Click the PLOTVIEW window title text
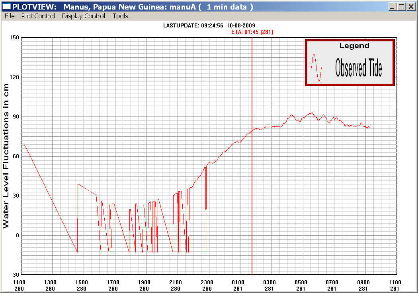418x293 pixels. click(x=133, y=7)
